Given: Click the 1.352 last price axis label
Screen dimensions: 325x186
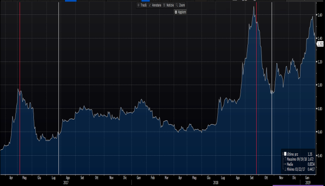Looking at the screenshot, I should tap(320, 44).
